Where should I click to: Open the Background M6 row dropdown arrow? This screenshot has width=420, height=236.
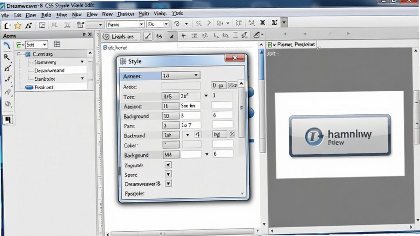207,154
